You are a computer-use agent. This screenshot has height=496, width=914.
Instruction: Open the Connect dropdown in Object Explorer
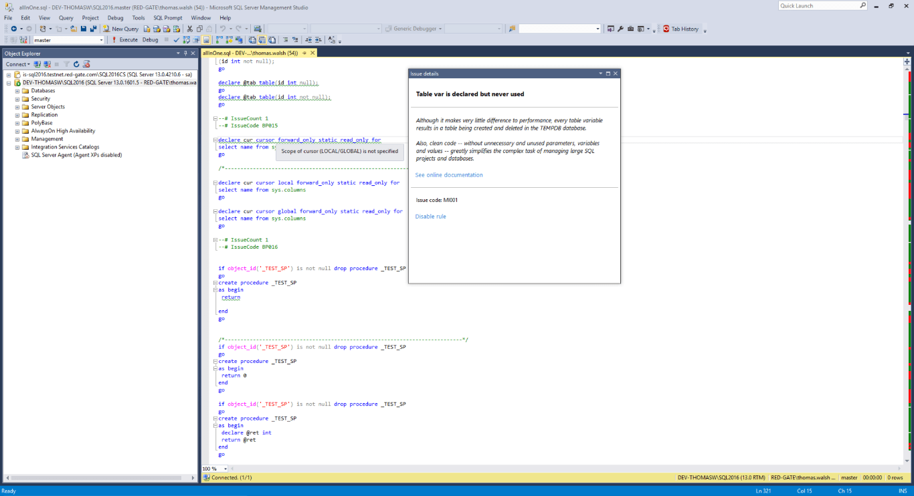tap(18, 64)
